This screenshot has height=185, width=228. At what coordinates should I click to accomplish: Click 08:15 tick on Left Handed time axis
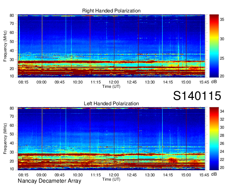pos(23,175)
